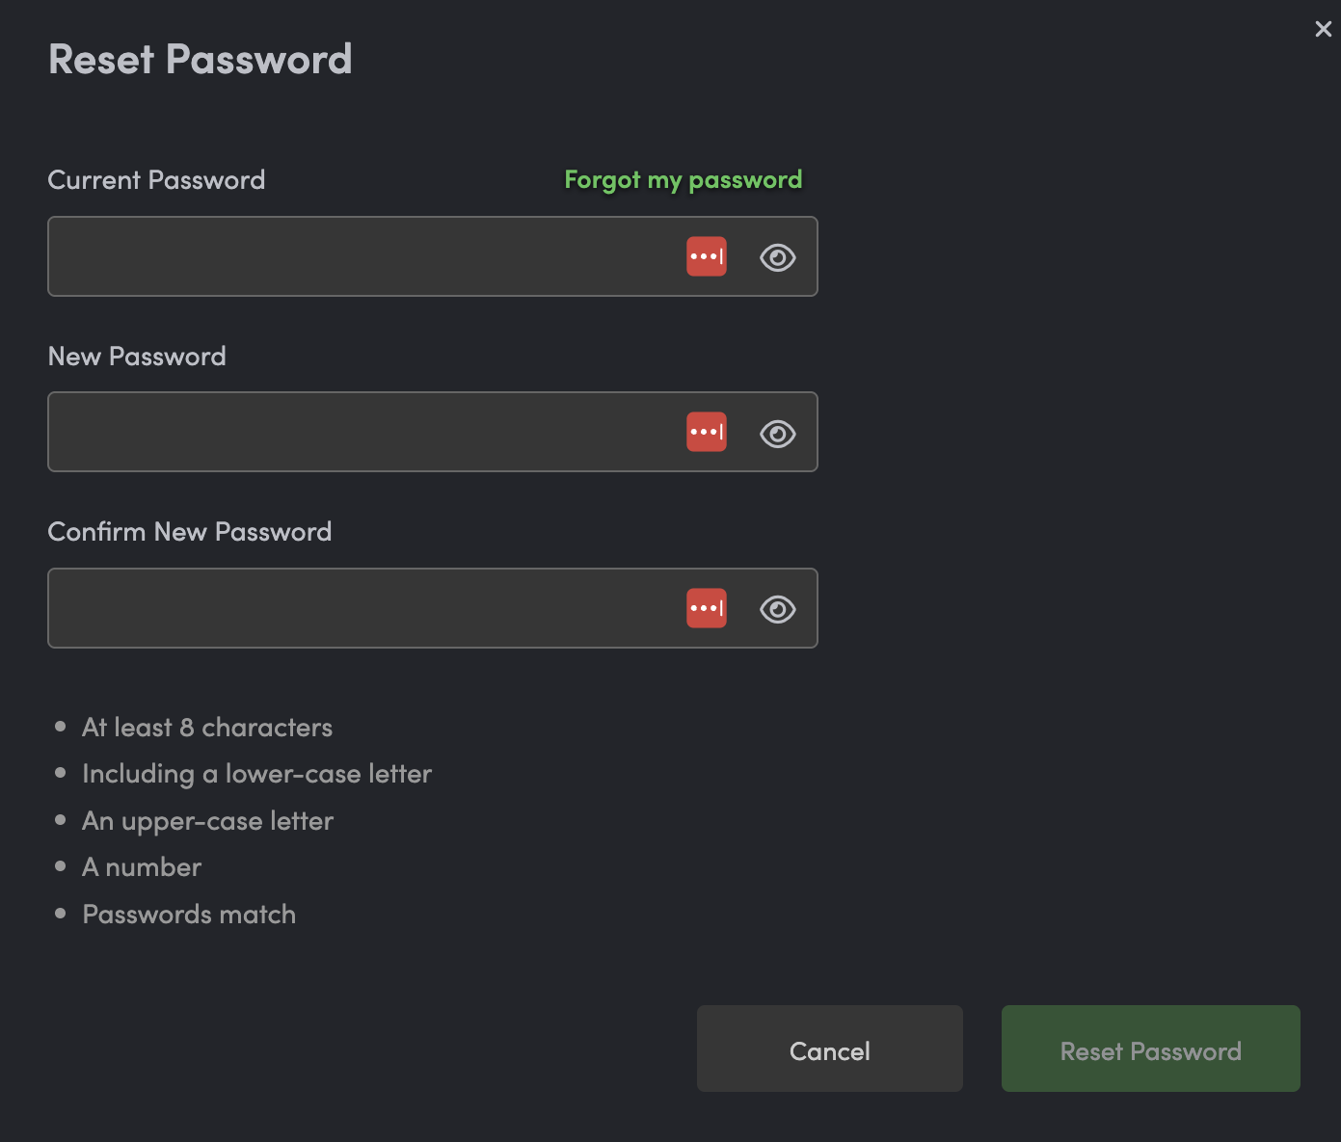Click password manager icon in Confirm New Password field
The height and width of the screenshot is (1142, 1341).
click(x=707, y=608)
